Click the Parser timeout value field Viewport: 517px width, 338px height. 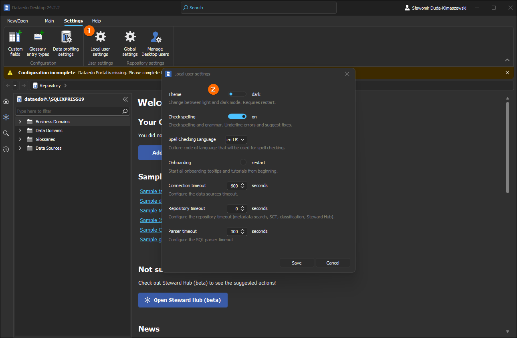point(233,232)
